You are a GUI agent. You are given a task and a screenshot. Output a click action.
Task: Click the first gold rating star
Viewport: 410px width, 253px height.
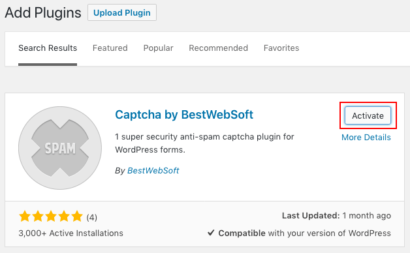25,216
